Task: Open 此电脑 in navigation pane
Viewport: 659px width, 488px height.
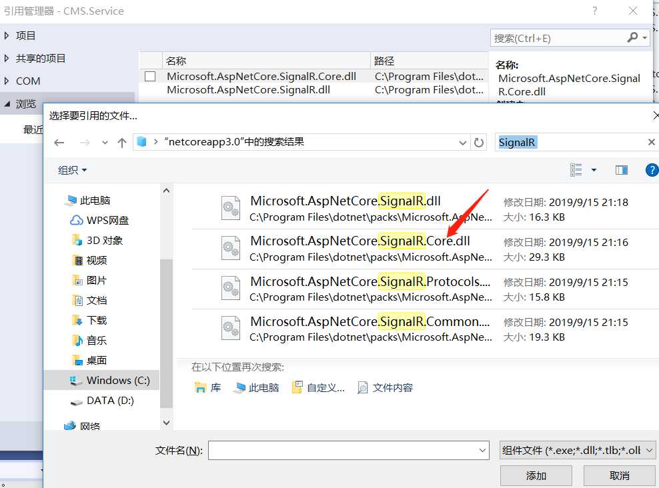Action: pyautogui.click(x=95, y=200)
